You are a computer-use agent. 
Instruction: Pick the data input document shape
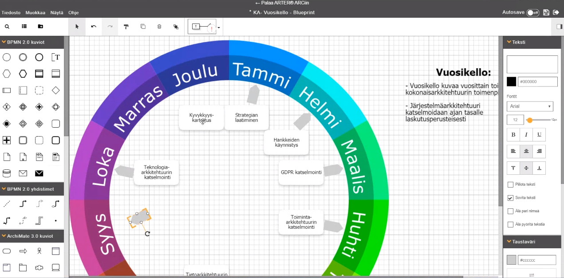pos(39,157)
